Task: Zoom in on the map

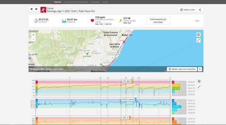Action: click(33, 35)
